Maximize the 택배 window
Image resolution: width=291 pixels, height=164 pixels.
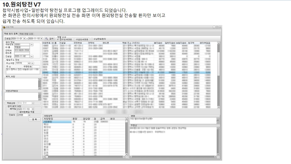point(217,27)
